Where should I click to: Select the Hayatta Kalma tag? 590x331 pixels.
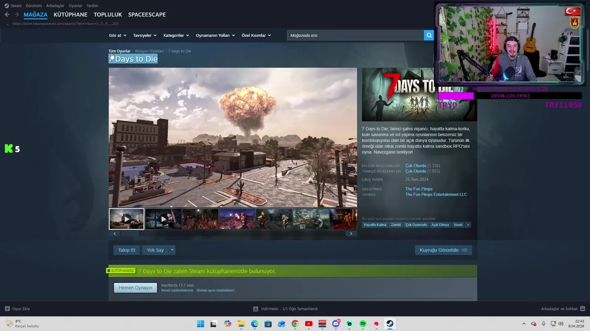click(x=375, y=225)
